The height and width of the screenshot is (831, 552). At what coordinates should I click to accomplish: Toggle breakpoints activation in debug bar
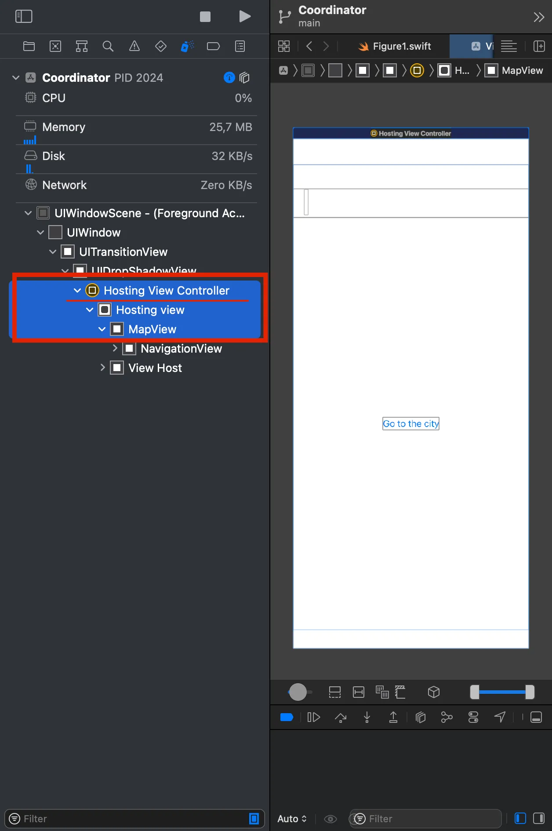point(287,717)
